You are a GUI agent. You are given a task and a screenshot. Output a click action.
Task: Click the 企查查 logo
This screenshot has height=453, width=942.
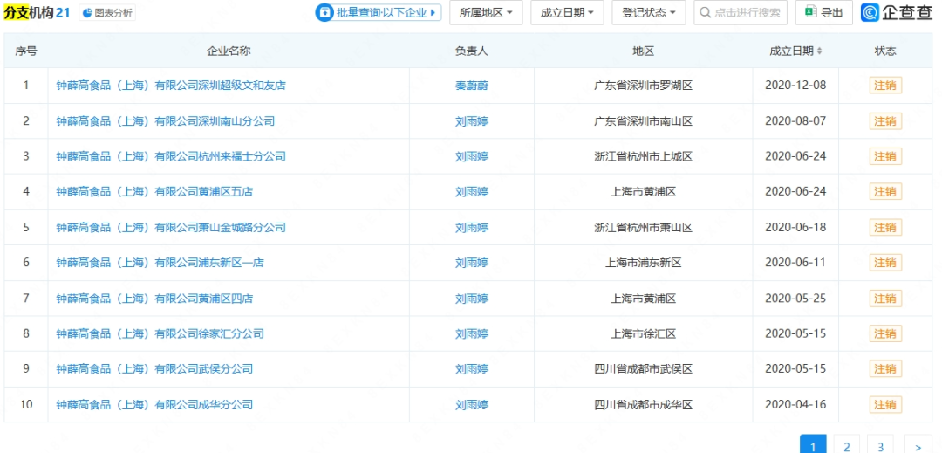pos(895,12)
